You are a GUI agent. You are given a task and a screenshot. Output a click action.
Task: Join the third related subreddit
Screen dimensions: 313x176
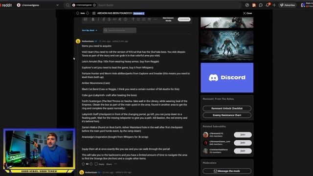tap(243, 151)
